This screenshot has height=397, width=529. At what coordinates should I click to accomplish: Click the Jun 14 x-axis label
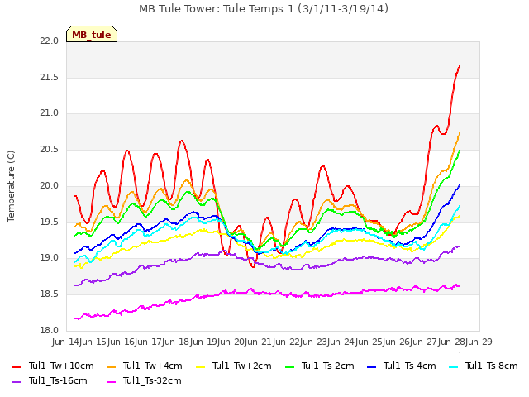(x=66, y=342)
